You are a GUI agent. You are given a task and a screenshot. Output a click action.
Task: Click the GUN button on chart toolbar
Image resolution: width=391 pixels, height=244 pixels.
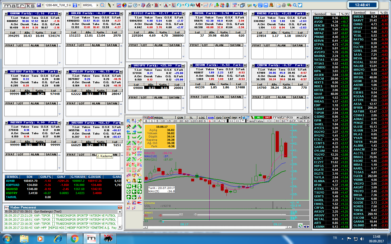(180, 118)
